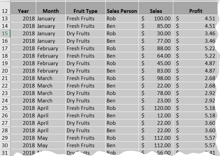Screen dimensions: 220x156
Task: Select the Fruit Type header cell
Action: 85,8
